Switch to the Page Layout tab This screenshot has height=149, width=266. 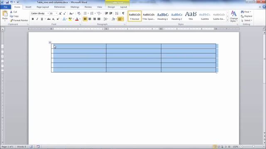pyautogui.click(x=42, y=7)
